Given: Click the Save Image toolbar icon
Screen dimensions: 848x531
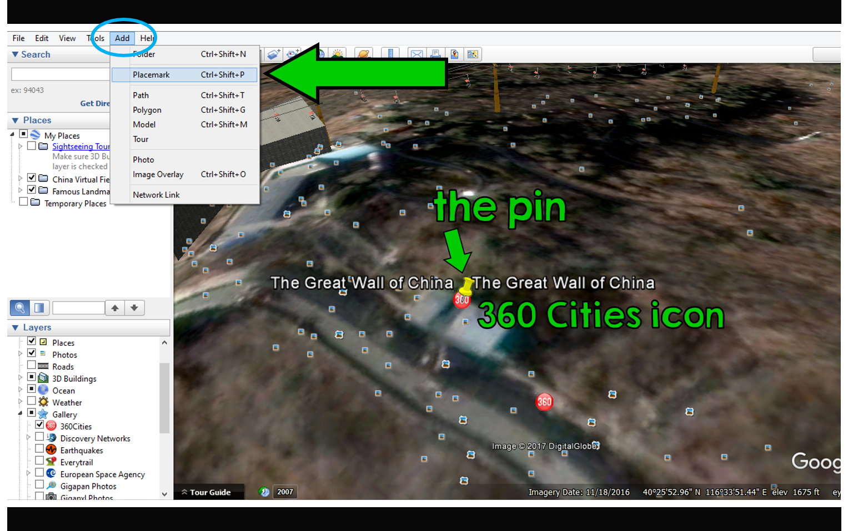Looking at the screenshot, I should (x=473, y=54).
